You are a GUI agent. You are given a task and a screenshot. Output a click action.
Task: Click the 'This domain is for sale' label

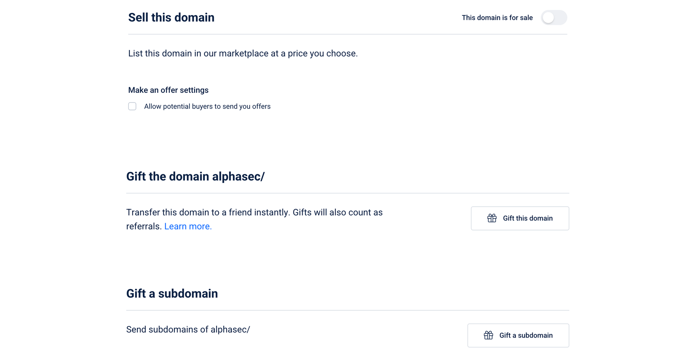tap(497, 17)
